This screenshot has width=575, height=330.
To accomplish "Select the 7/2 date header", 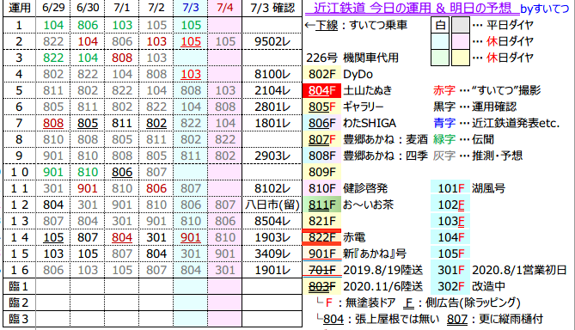I will point(156,8).
